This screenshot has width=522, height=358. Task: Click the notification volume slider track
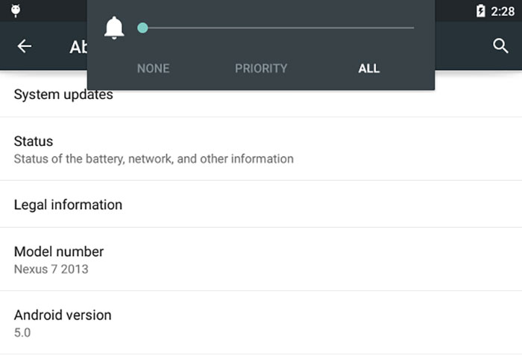[276, 28]
